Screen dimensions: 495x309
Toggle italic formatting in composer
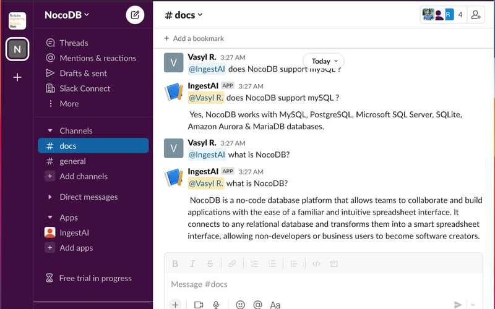(192, 264)
